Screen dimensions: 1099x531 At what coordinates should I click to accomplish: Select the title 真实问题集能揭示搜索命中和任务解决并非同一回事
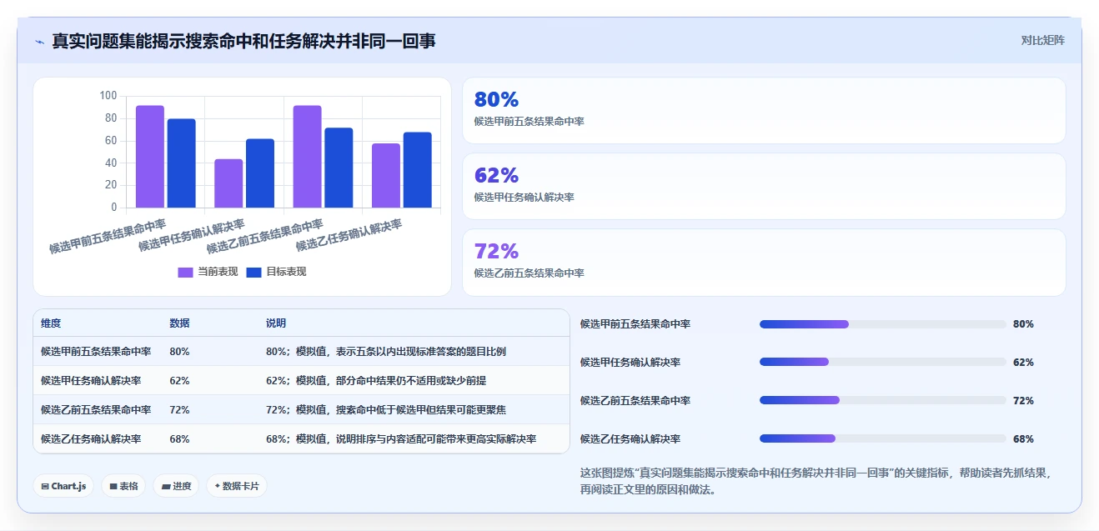pyautogui.click(x=243, y=41)
